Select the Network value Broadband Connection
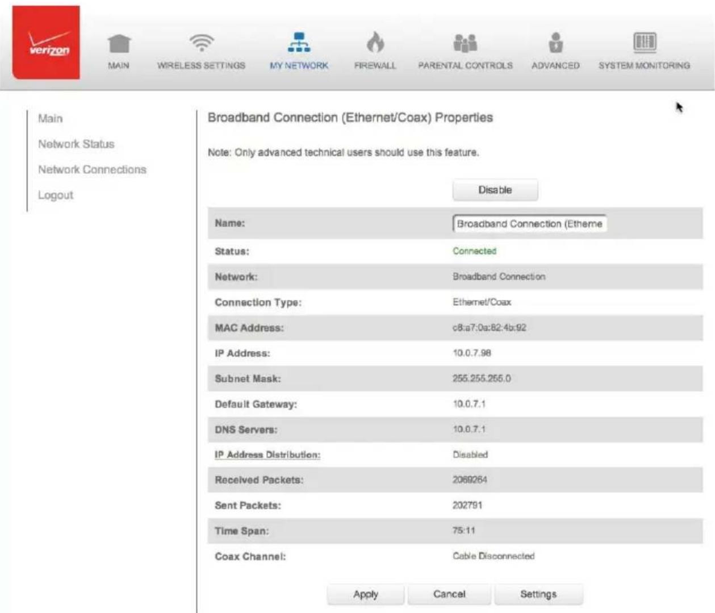 click(499, 277)
